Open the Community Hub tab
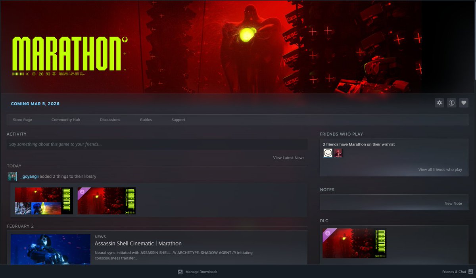Viewport: 476px width, 278px height. point(66,120)
